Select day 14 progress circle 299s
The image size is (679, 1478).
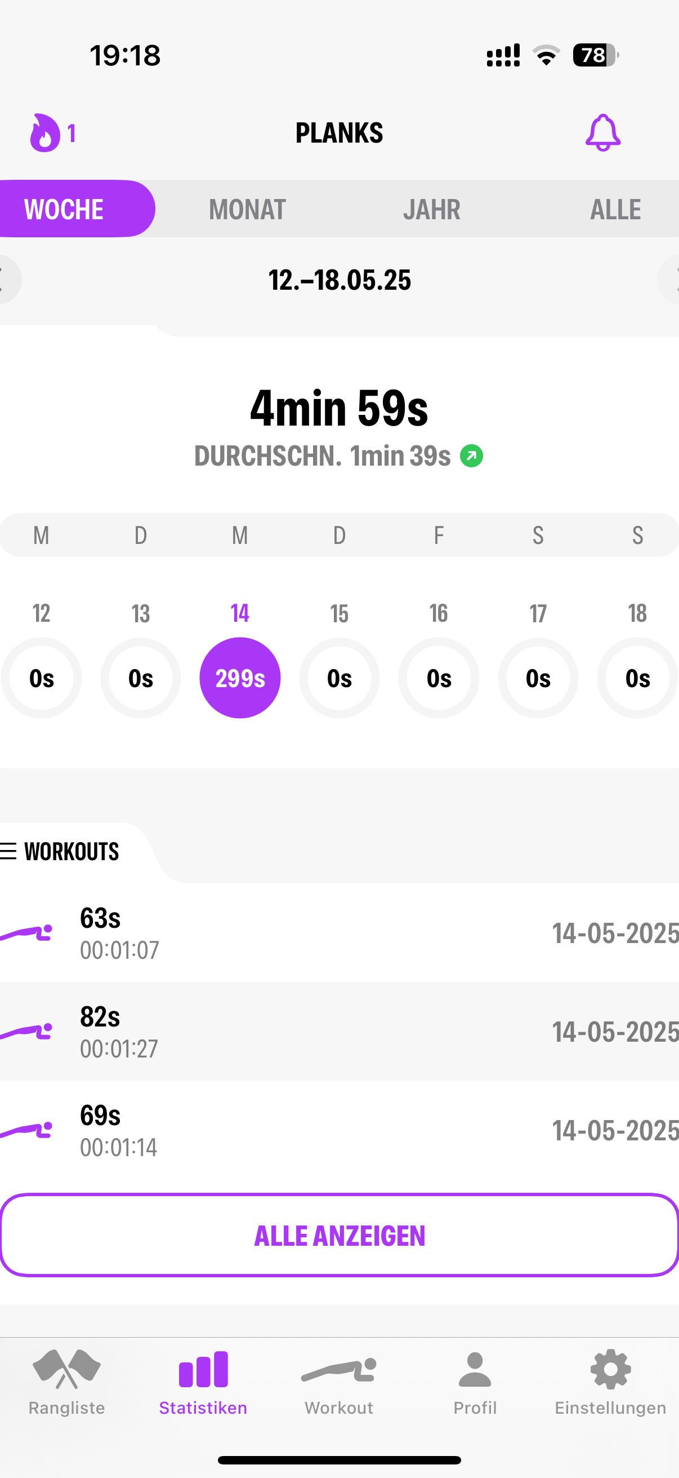click(x=239, y=678)
